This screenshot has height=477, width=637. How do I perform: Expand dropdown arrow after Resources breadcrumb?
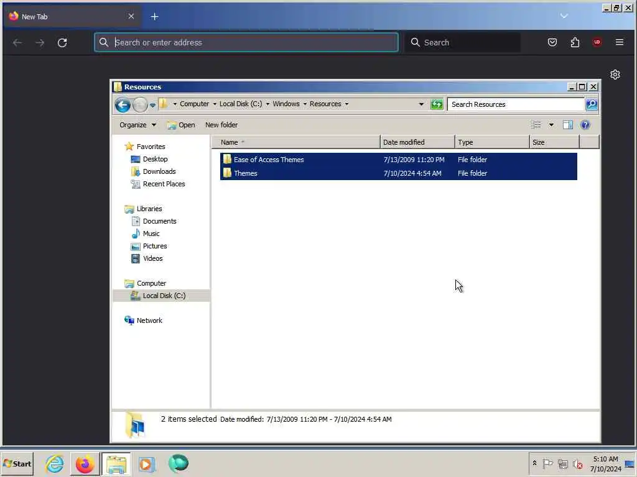pos(346,104)
